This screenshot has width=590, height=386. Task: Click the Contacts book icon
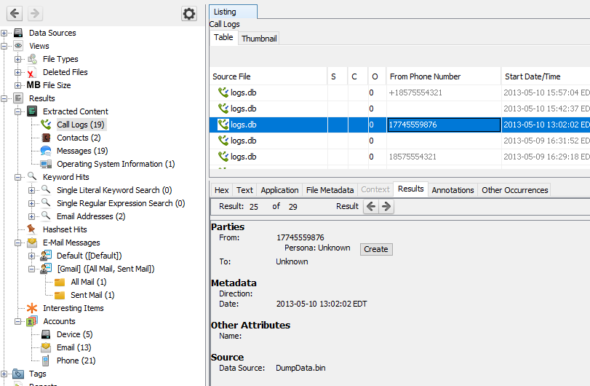(x=46, y=138)
